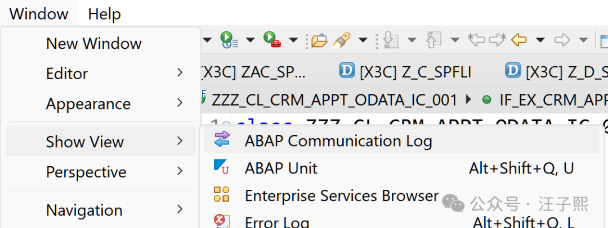The image size is (608, 228).
Task: Click the Search flashlight toolbar icon
Action: pyautogui.click(x=342, y=40)
